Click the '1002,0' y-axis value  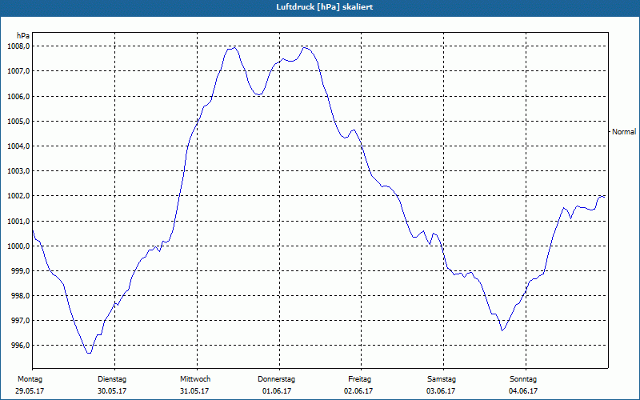pos(18,196)
